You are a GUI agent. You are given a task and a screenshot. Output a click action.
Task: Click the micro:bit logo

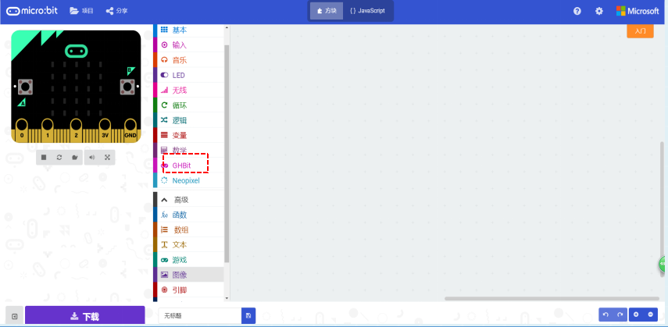(x=32, y=11)
